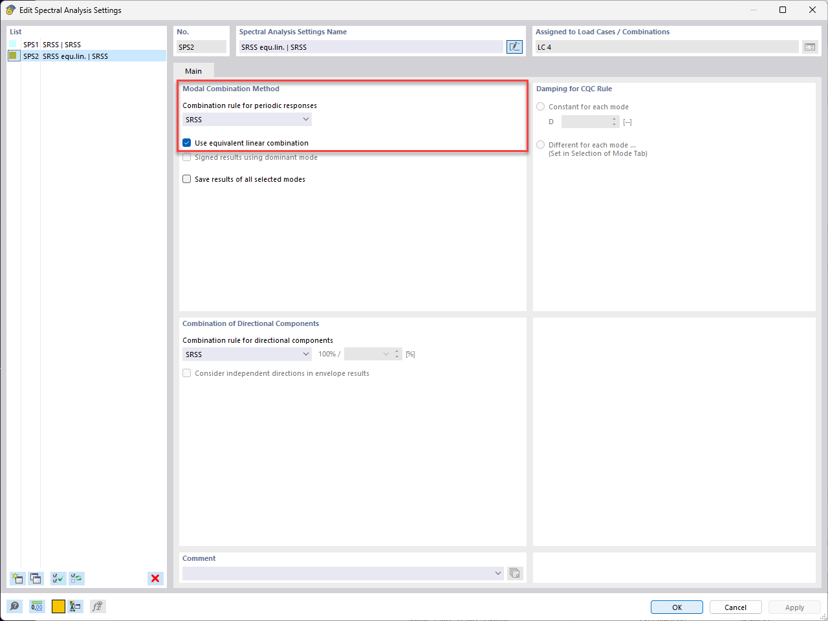Click the No. field showing SPS2
828x621 pixels.
point(202,47)
